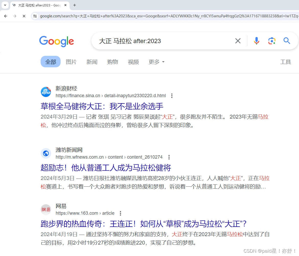Click the 潍坊新闻网 site name
The image size is (299, 256).
click(x=69, y=150)
